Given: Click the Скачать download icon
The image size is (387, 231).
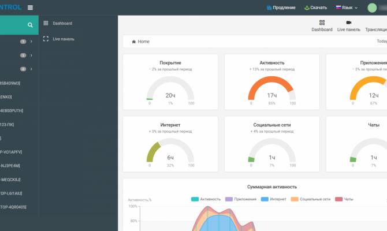Looking at the screenshot, I should click(x=307, y=8).
